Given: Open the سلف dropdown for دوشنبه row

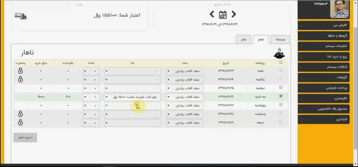Looking at the screenshot, I should (x=184, y=88).
